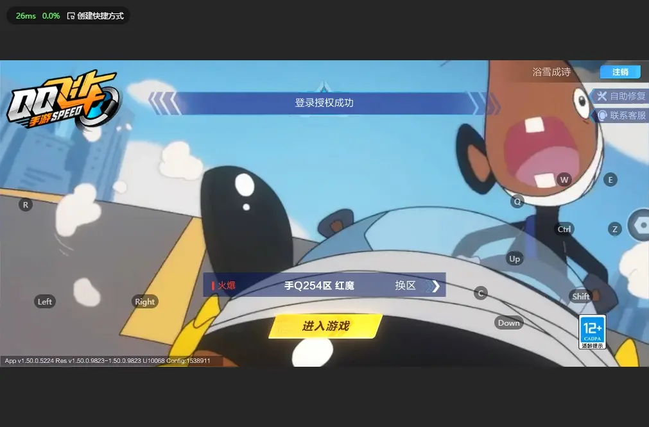Tap the Ctrl key overlay
This screenshot has height=427, width=649.
564,229
